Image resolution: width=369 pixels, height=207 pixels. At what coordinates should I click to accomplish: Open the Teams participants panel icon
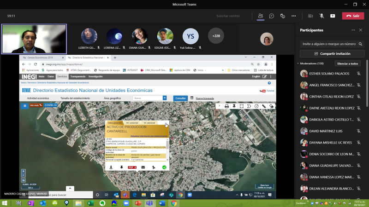click(260, 16)
